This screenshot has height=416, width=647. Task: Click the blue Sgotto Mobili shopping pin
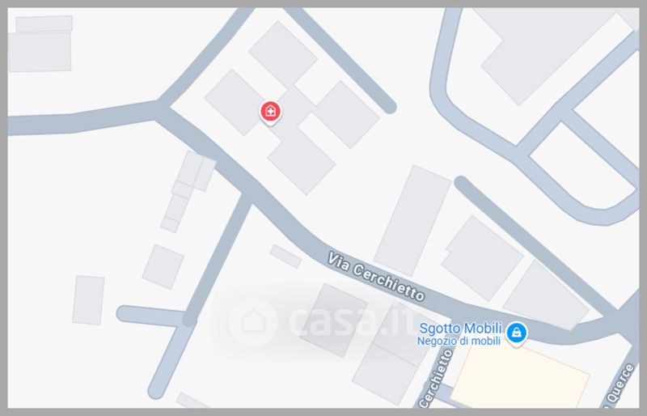click(x=517, y=333)
